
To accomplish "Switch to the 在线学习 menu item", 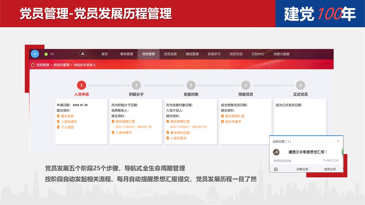I will click(214, 54).
